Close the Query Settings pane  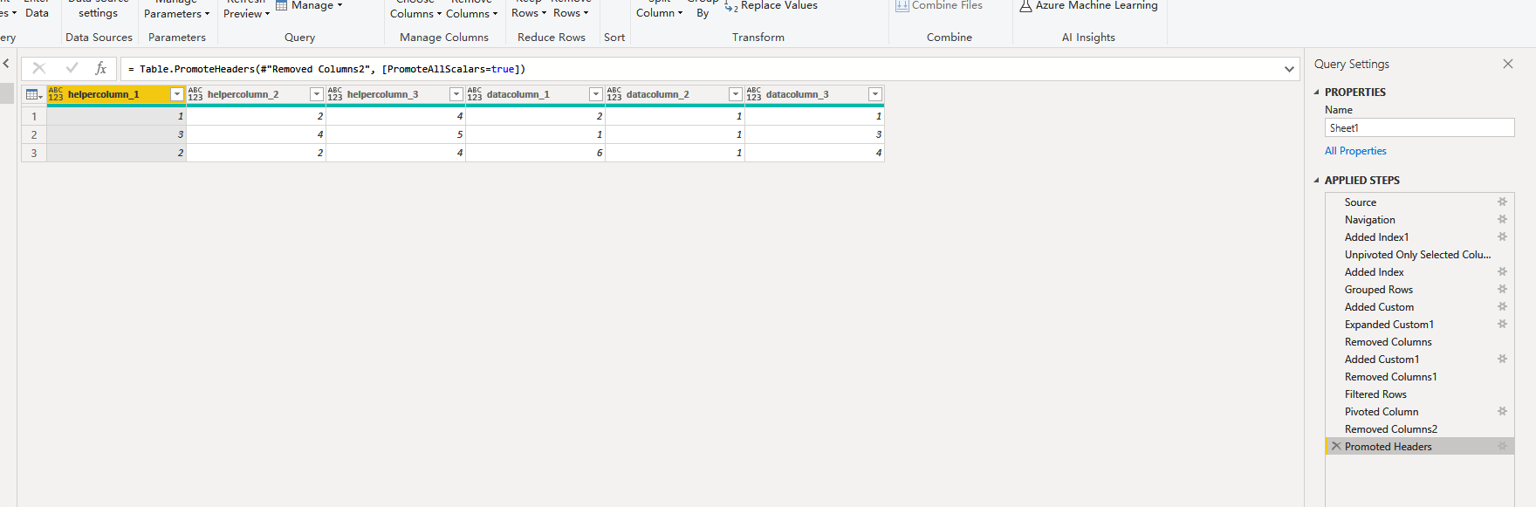tap(1507, 64)
